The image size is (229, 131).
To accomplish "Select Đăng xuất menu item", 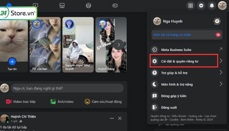I will [x=169, y=107].
